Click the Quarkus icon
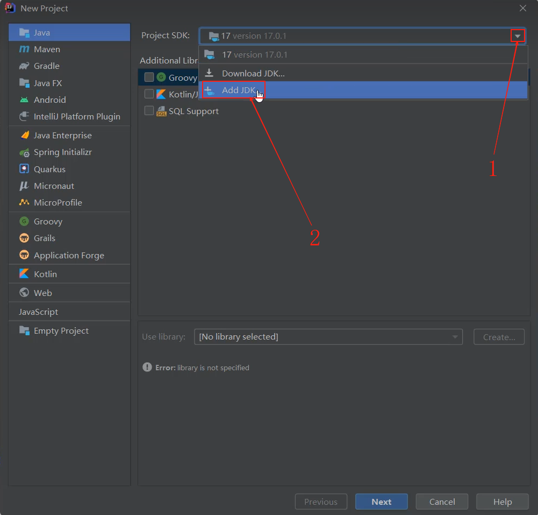 point(24,169)
